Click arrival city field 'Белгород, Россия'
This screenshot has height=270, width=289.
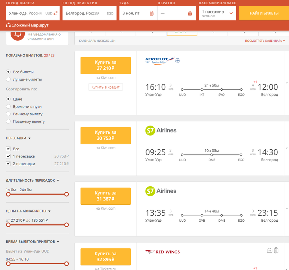click(90, 13)
